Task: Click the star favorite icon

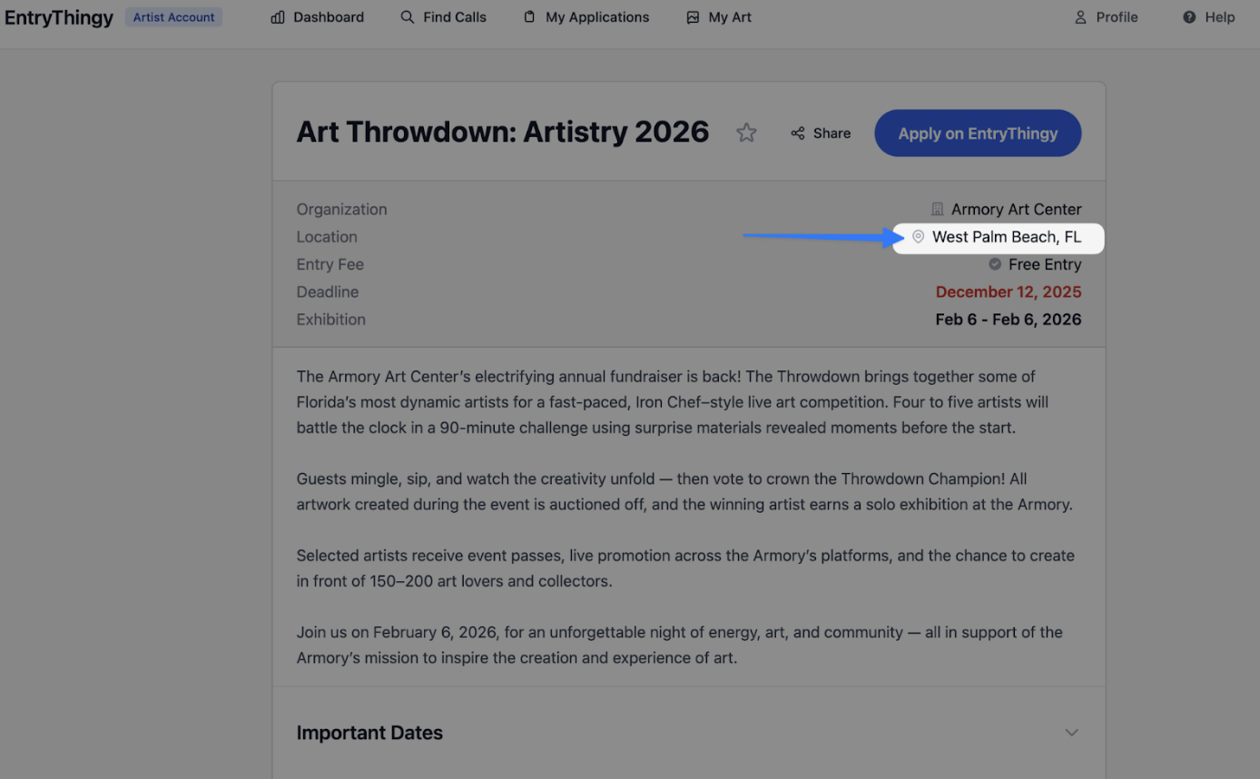Action: (x=746, y=133)
